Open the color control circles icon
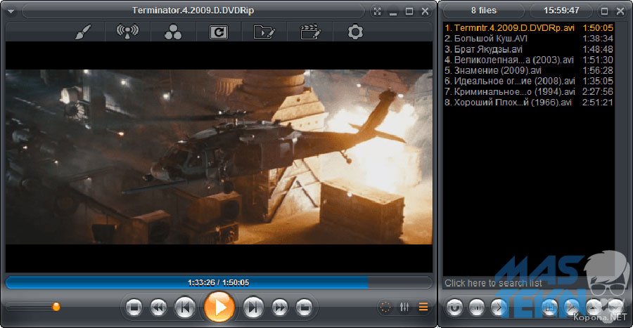 click(x=173, y=32)
